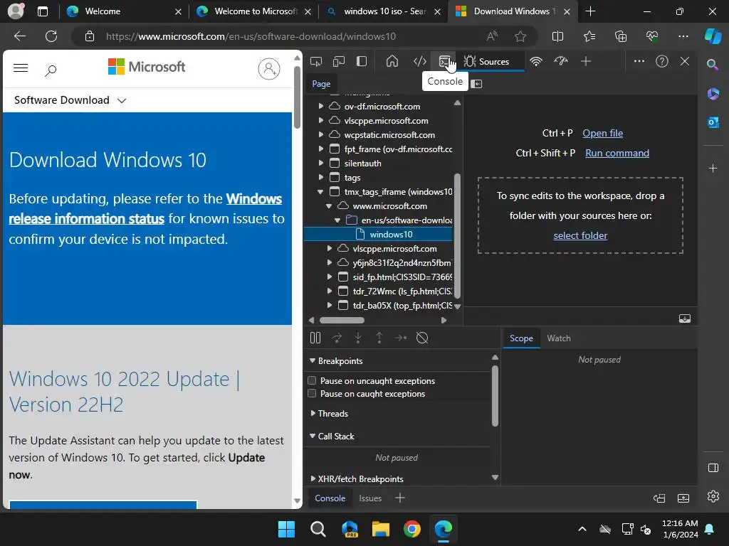Click the select folder link
Screen dimensions: 729x546
point(580,235)
